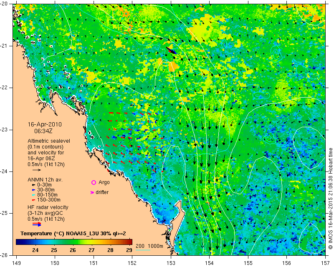The width and height of the screenshot is (334, 267).
Task: Click the dark red warm end of colorbar
Action: 129,242
